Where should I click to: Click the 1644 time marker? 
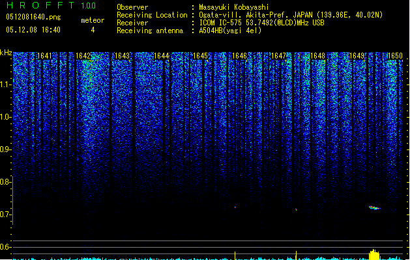[x=162, y=56]
